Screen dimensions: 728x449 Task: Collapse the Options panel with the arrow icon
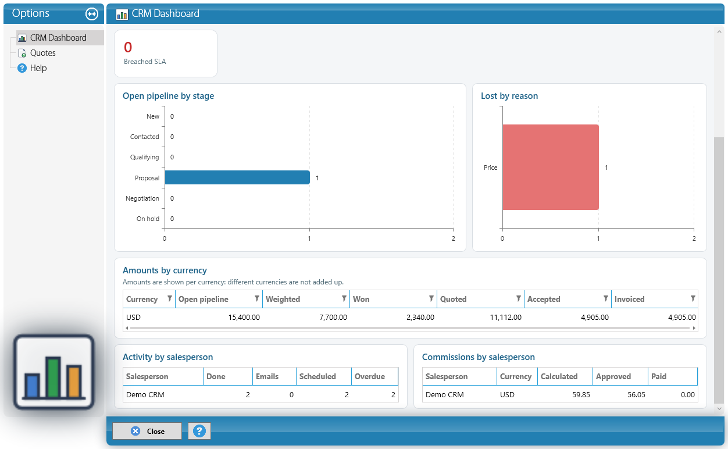[92, 13]
